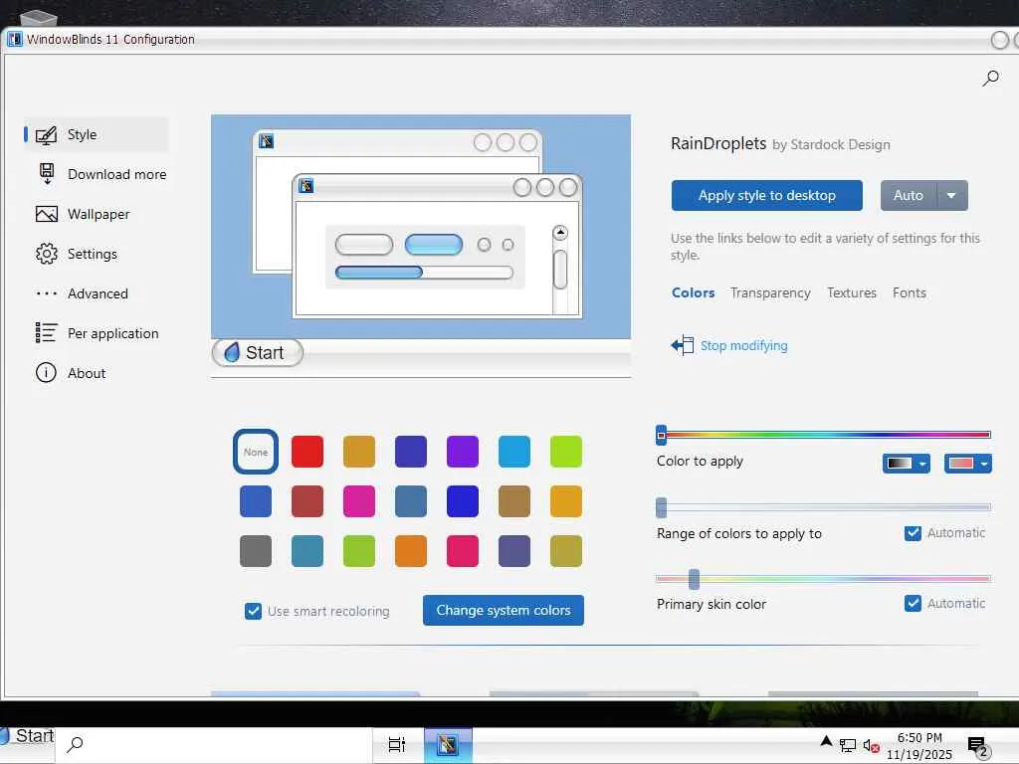
Task: Open the Style section icon
Action: (x=46, y=135)
